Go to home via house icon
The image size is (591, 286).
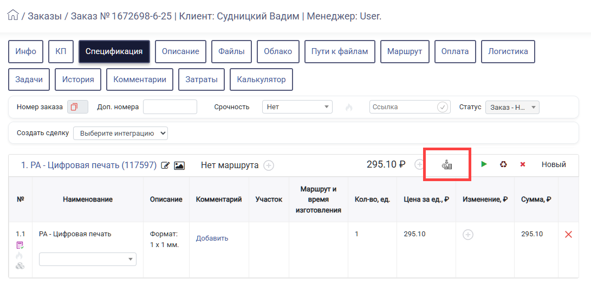click(x=13, y=16)
